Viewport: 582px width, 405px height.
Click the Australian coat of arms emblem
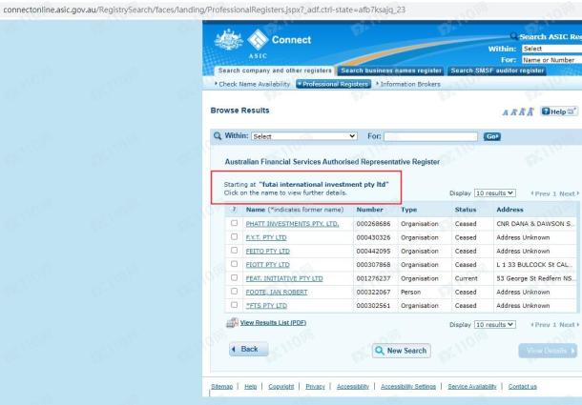(229, 40)
